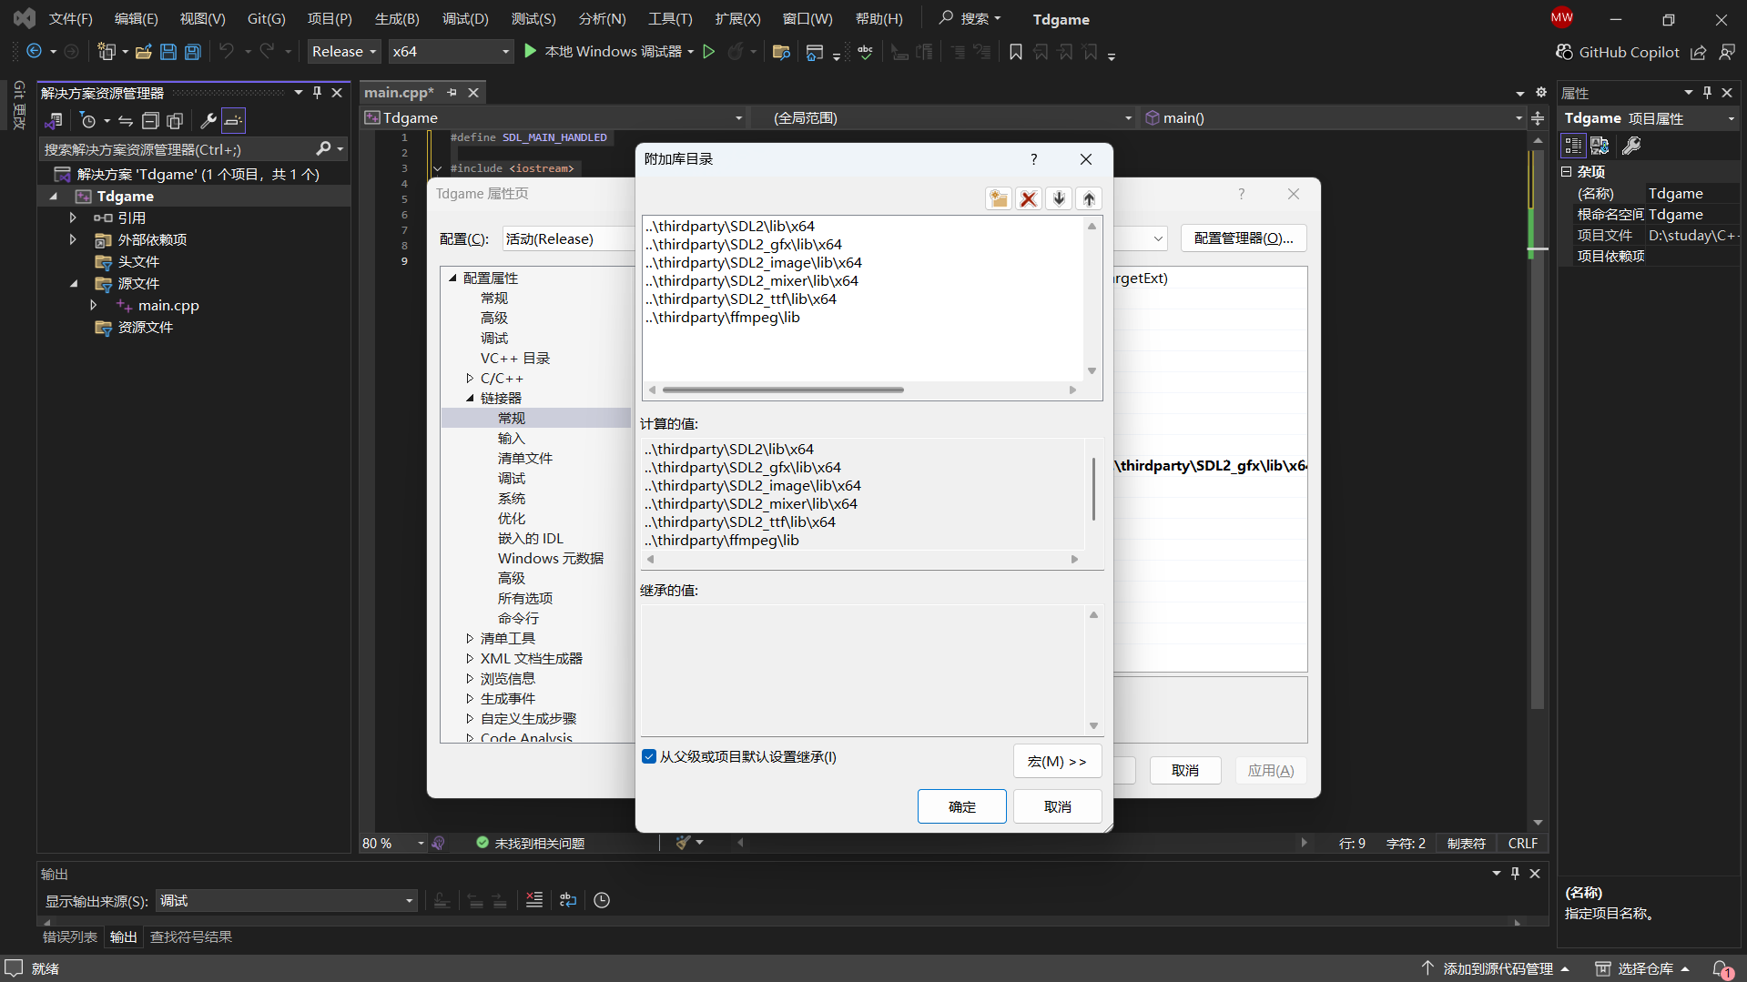The width and height of the screenshot is (1747, 982).
Task: Click the Macros (宏) button
Action: [x=1056, y=761]
